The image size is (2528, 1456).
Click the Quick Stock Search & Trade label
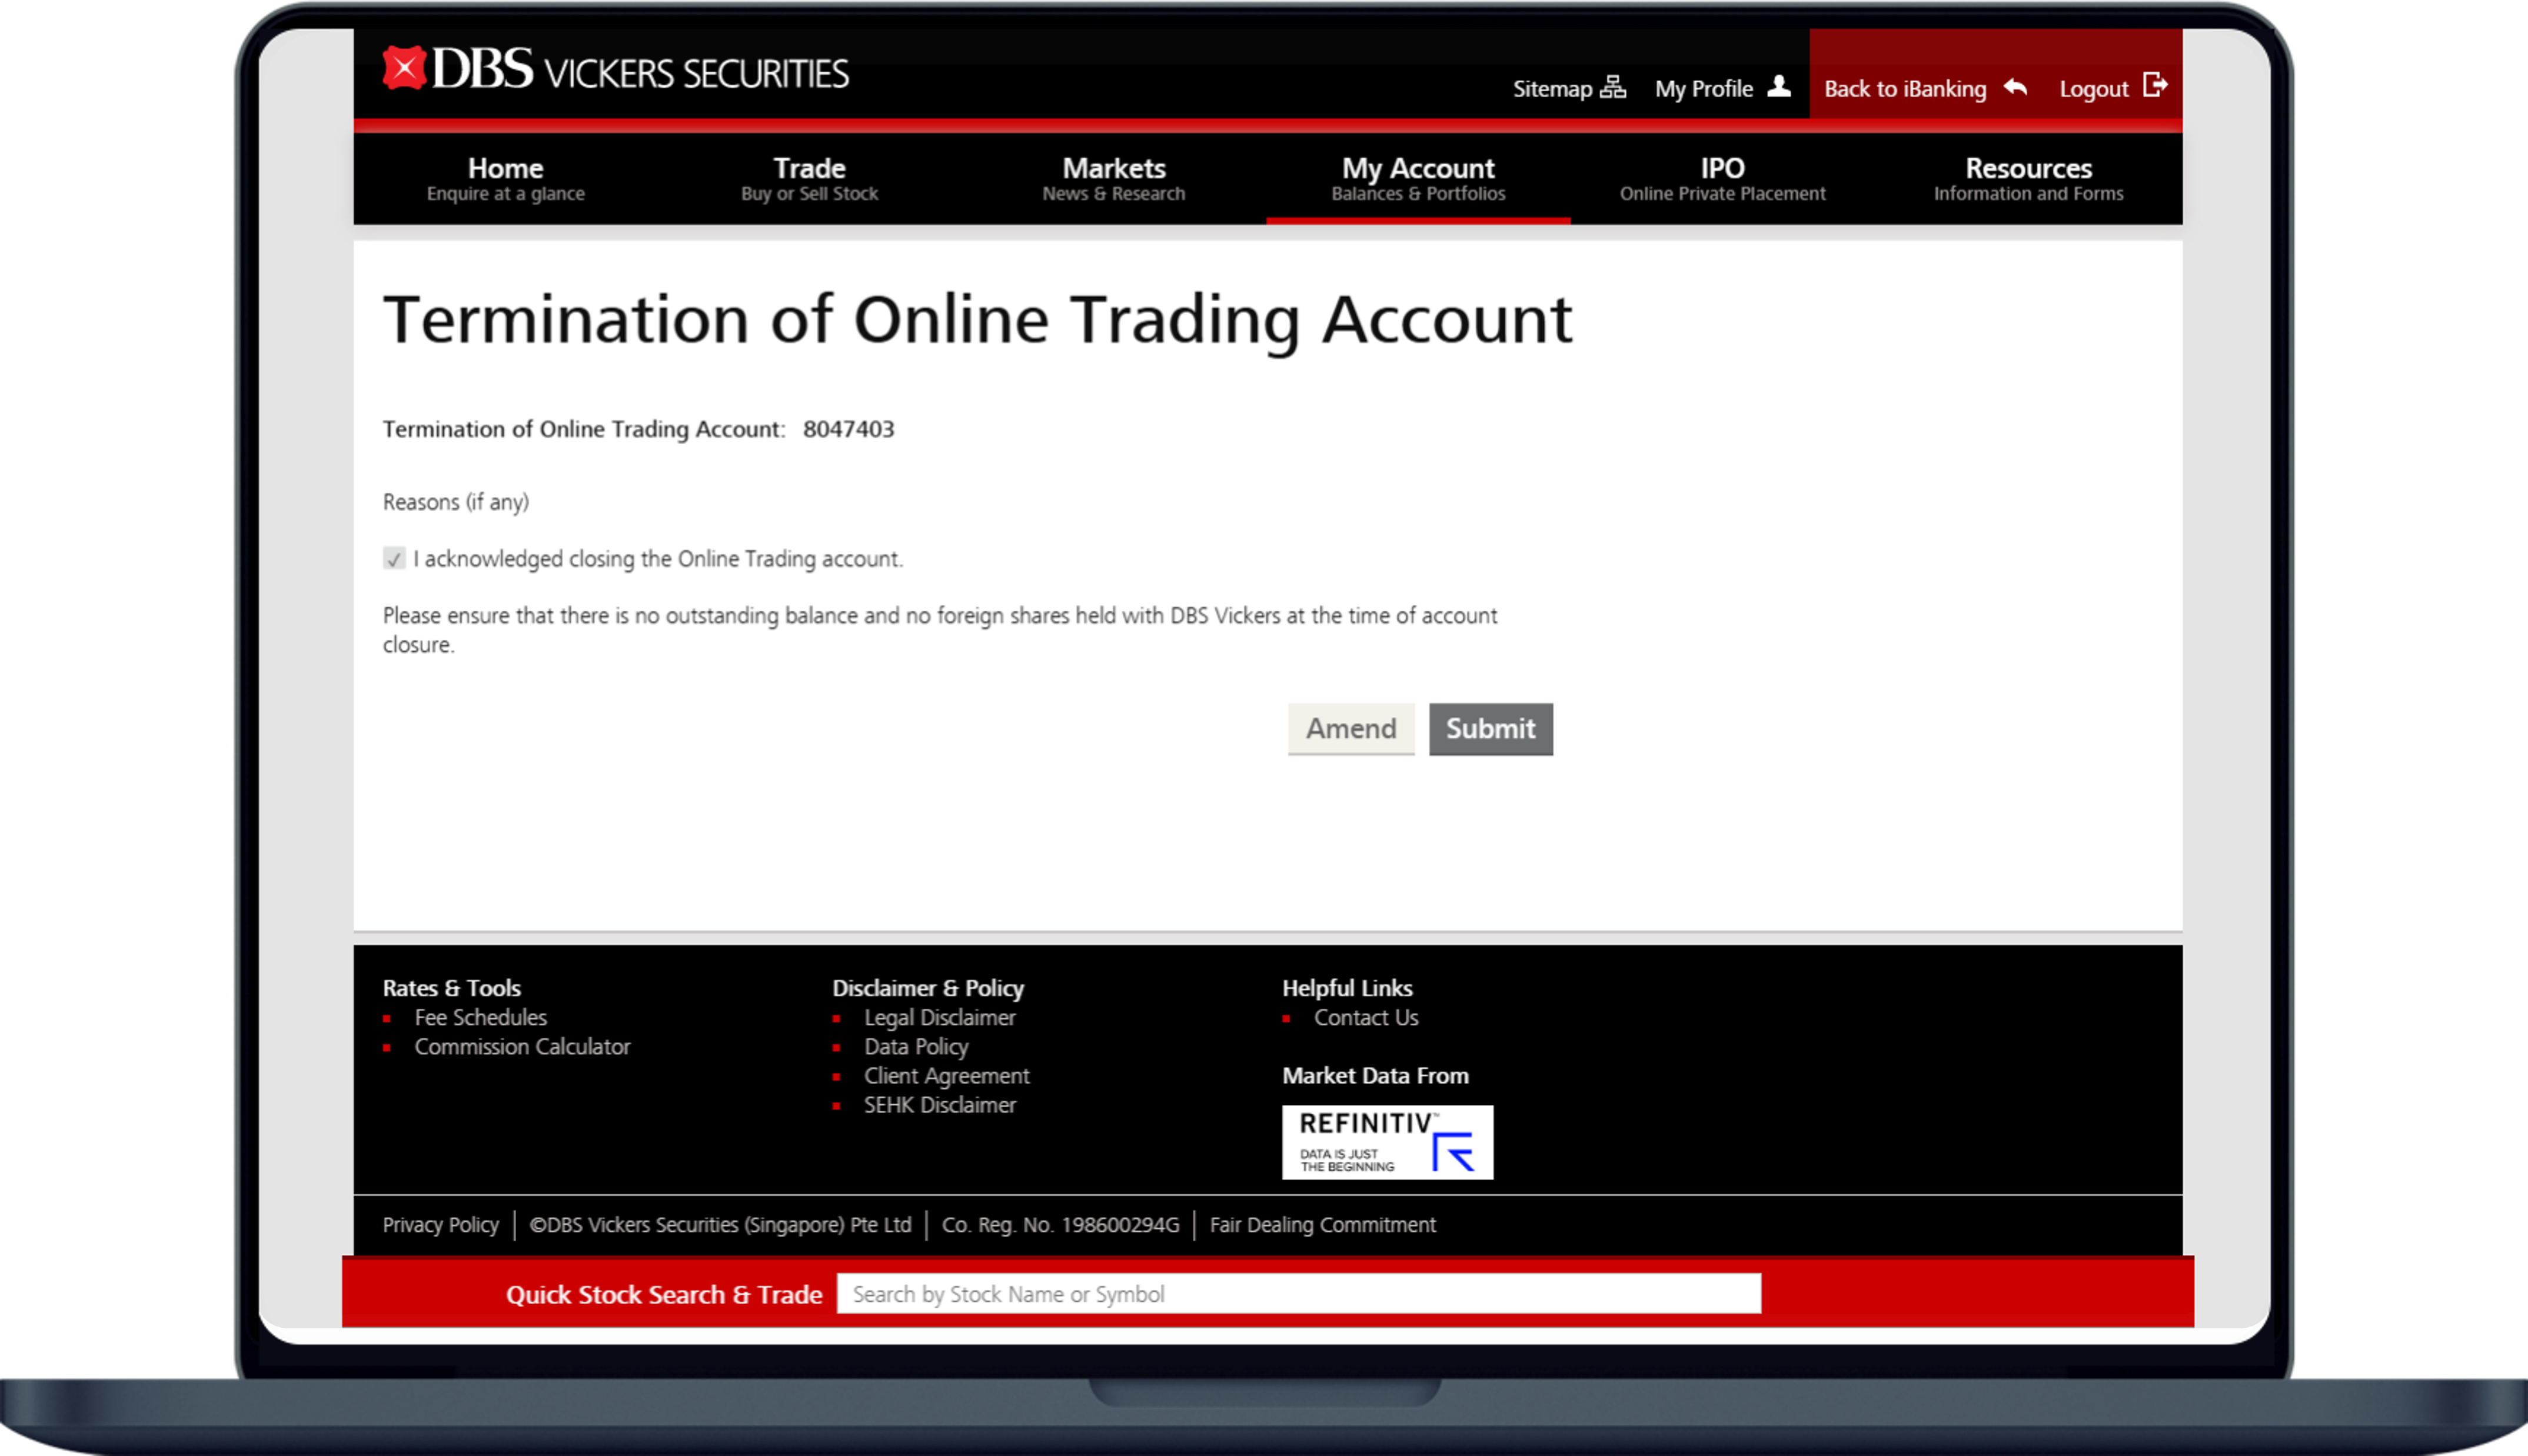click(x=664, y=1295)
